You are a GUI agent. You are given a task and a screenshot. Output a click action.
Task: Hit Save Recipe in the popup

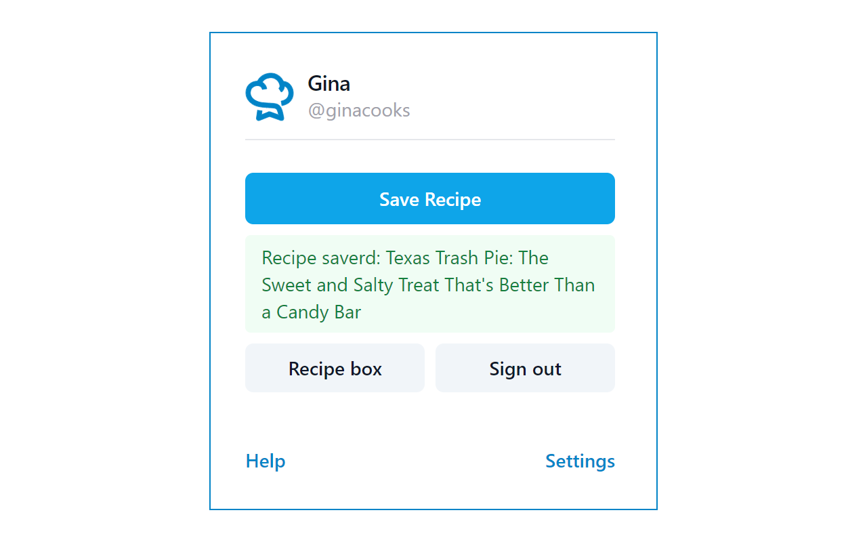click(x=429, y=199)
